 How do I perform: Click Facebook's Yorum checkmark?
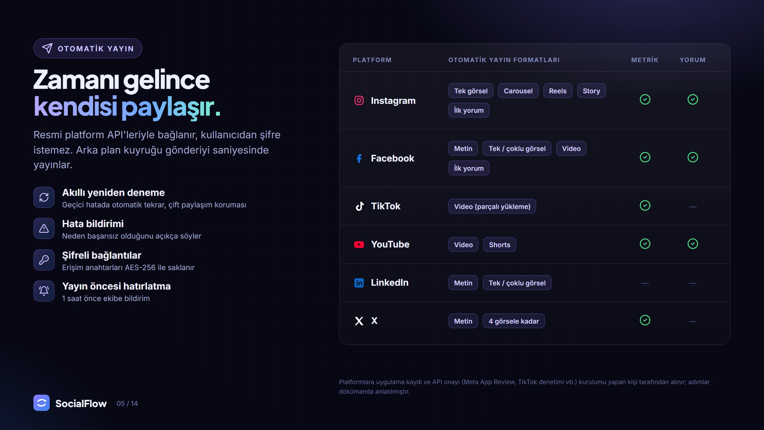(693, 157)
